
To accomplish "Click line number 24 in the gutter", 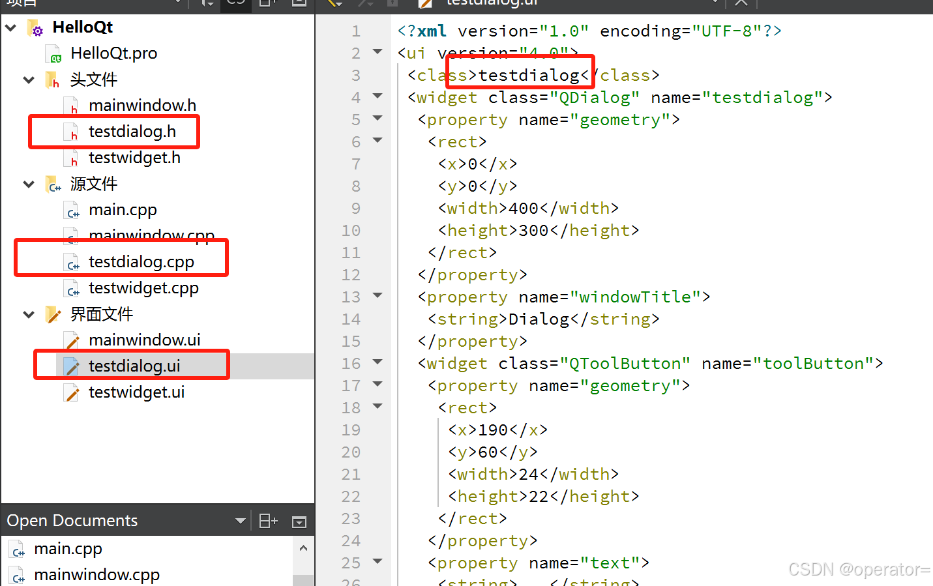I will point(351,541).
